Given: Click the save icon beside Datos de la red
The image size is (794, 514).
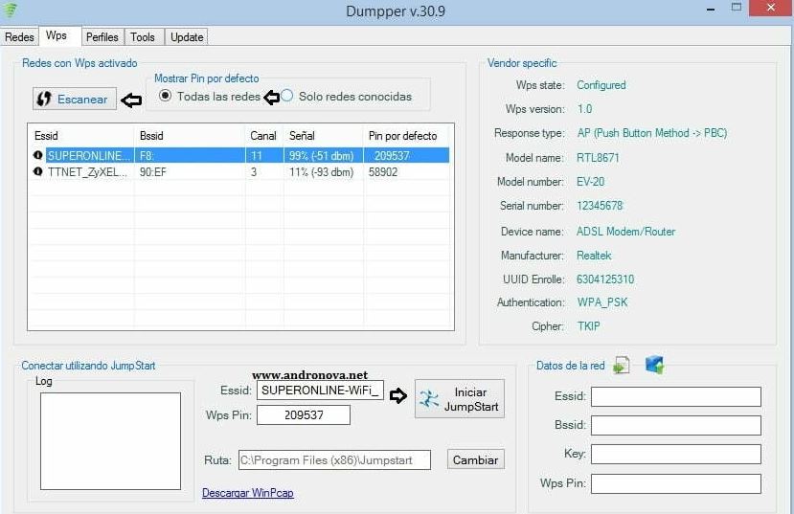Looking at the screenshot, I should (x=622, y=365).
